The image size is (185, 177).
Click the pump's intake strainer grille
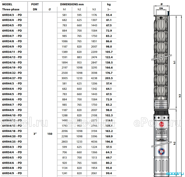161,104
